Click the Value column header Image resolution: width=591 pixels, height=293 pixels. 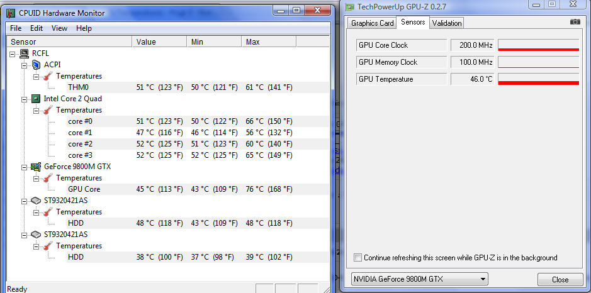[x=159, y=41]
